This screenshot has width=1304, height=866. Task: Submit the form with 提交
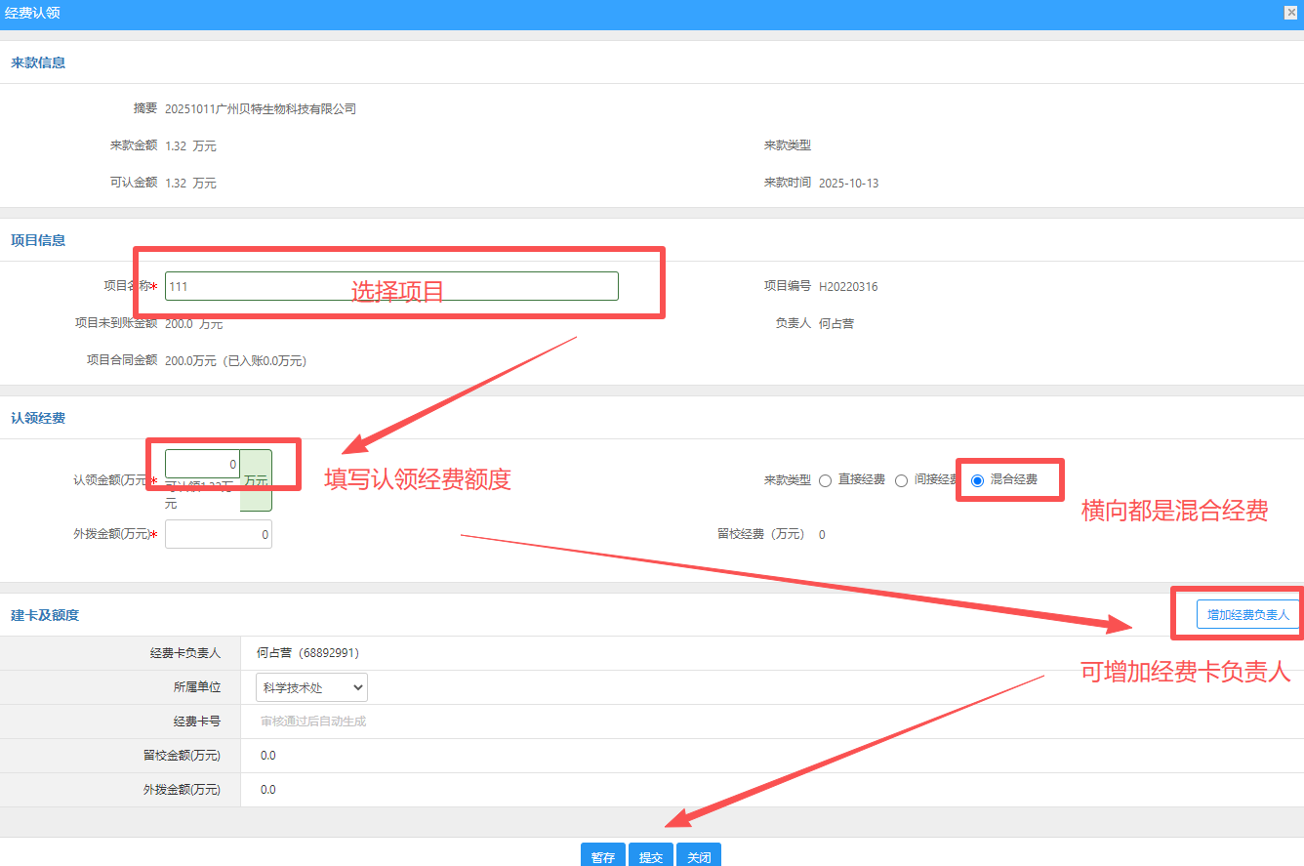[x=650, y=857]
